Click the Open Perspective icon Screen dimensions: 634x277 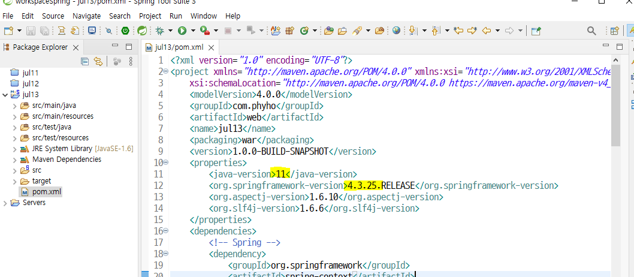pyautogui.click(x=615, y=31)
